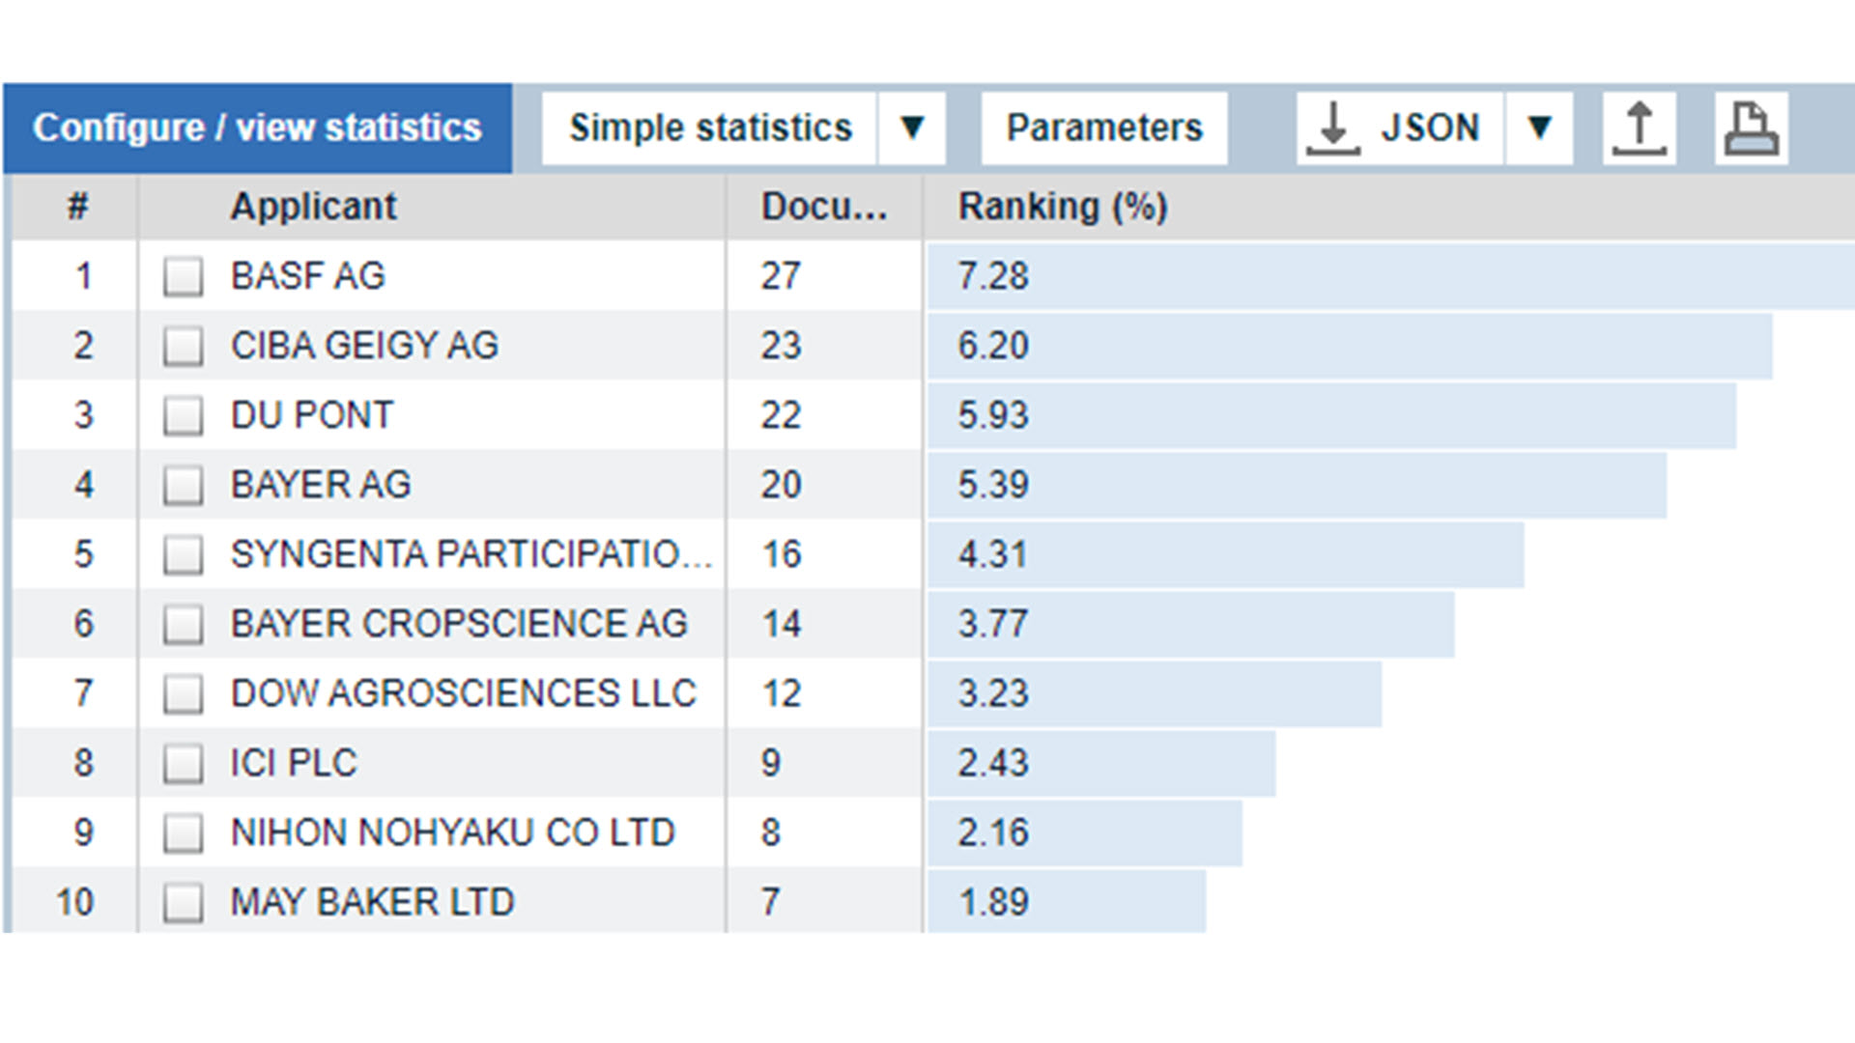Sort by the Applicant column header
Screen dimensions: 1855x1043
click(313, 206)
